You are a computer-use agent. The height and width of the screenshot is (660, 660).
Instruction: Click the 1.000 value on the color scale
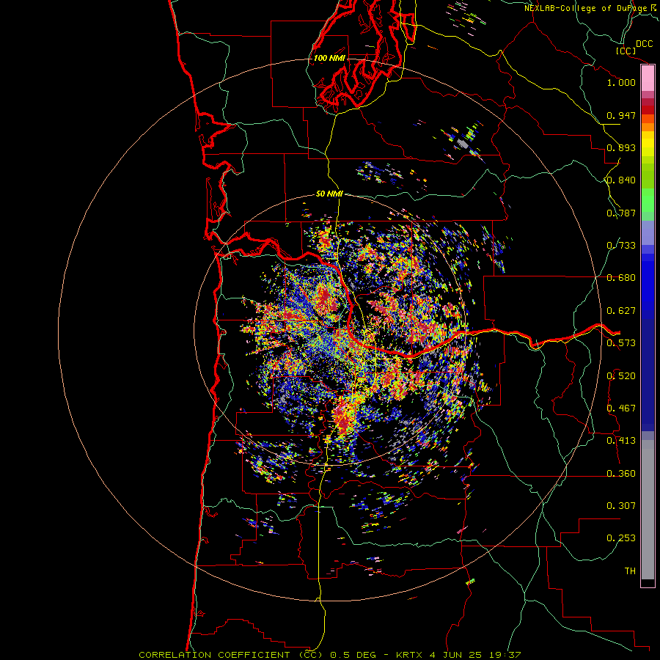pos(621,82)
